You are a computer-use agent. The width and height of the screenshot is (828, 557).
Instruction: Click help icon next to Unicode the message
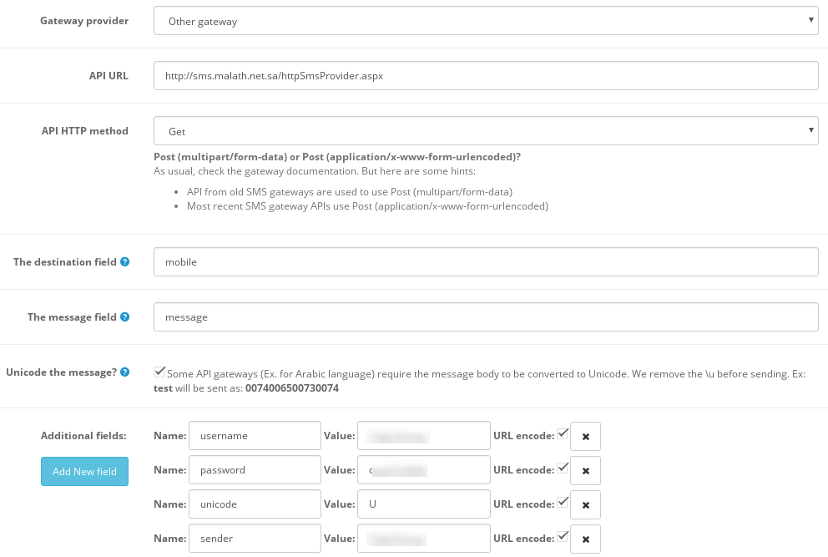pyautogui.click(x=124, y=372)
